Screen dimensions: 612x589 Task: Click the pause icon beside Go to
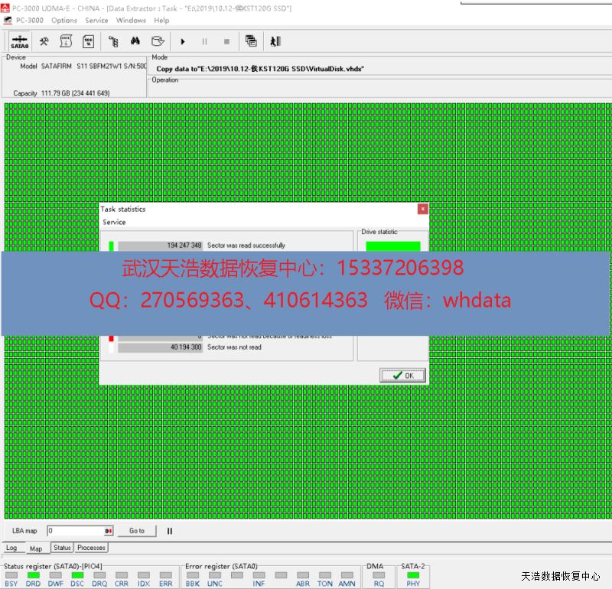click(170, 531)
